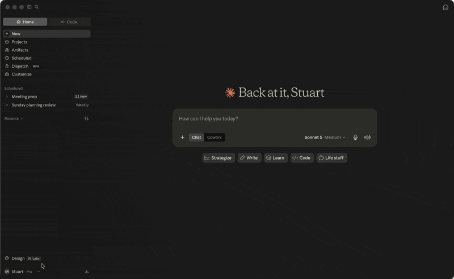
Task: Open the Stuart Pro account menu
Action: click(22, 272)
